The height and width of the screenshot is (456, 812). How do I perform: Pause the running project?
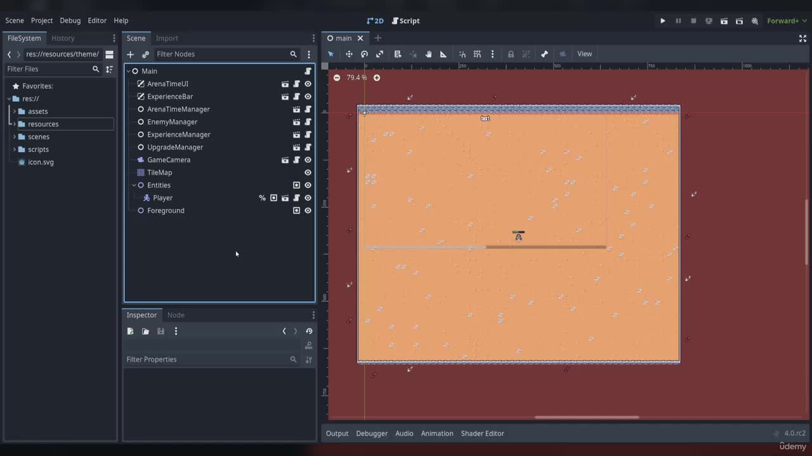[x=678, y=21]
